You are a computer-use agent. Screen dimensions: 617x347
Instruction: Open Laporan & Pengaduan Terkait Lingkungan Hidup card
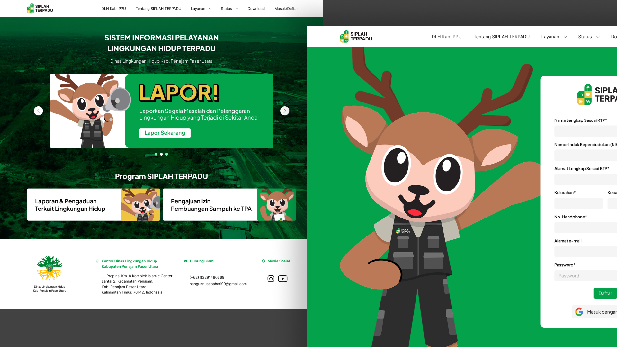click(x=94, y=205)
